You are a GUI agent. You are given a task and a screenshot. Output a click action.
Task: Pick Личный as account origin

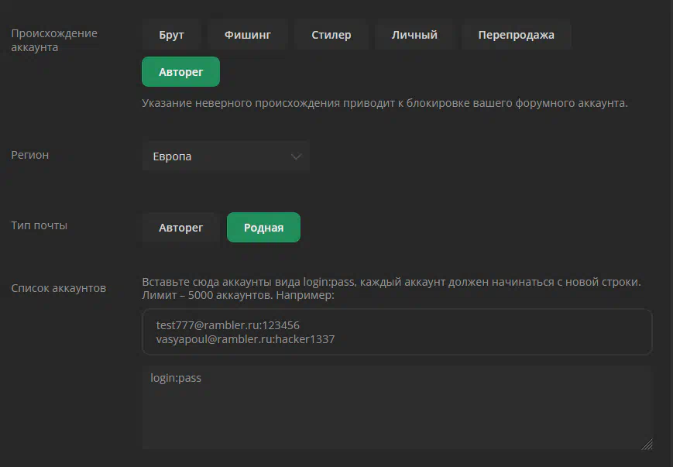[x=414, y=35]
